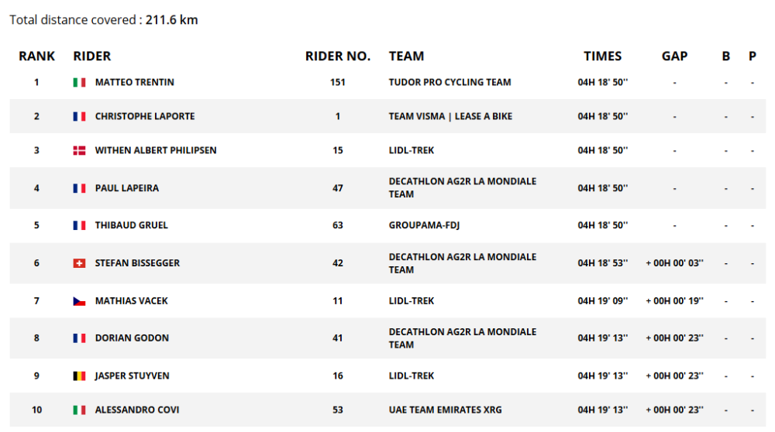Click the Italian flag beside Matteo Trentin
775x432 pixels.
[x=79, y=82]
